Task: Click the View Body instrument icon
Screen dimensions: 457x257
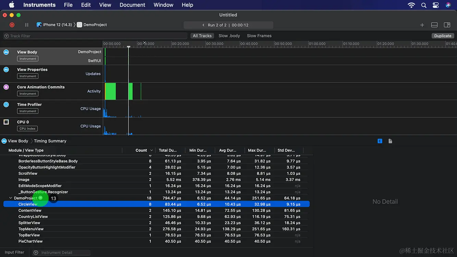Action: pos(6,52)
